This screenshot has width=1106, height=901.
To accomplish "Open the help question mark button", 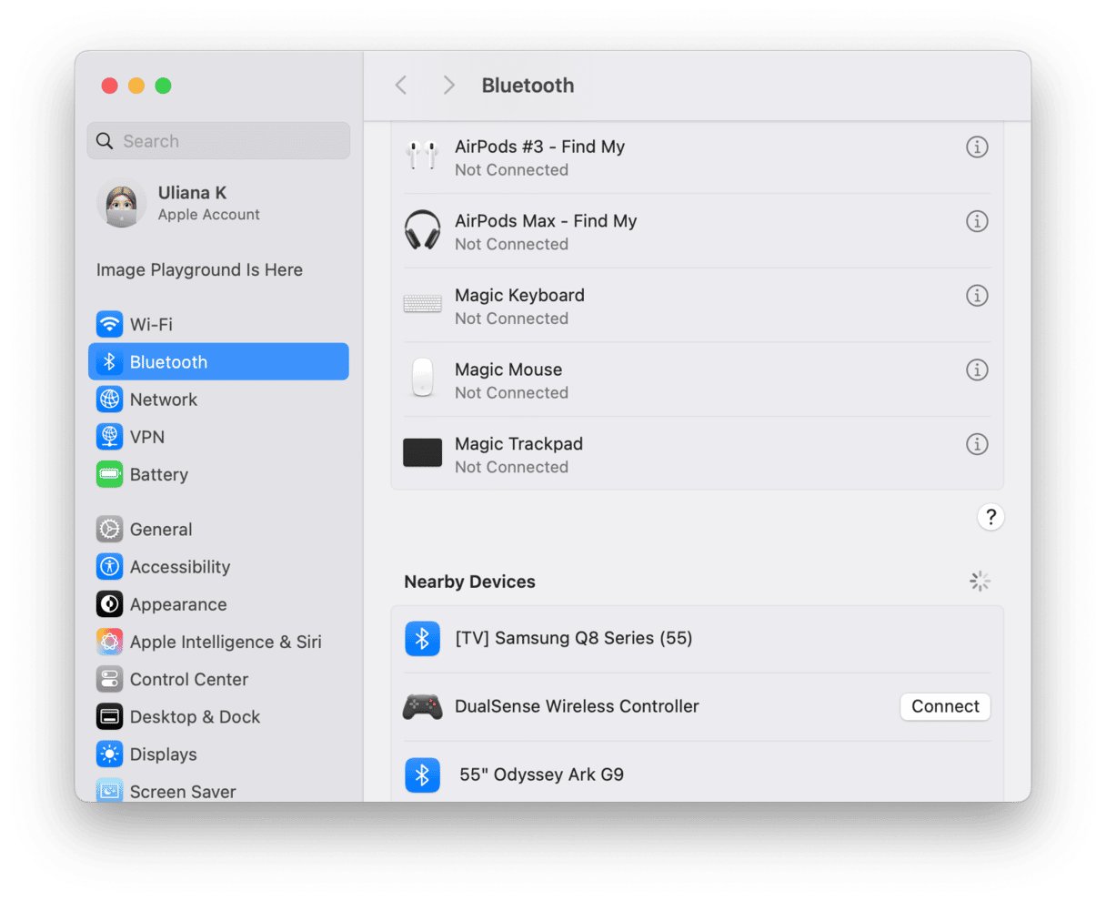I will (x=990, y=517).
